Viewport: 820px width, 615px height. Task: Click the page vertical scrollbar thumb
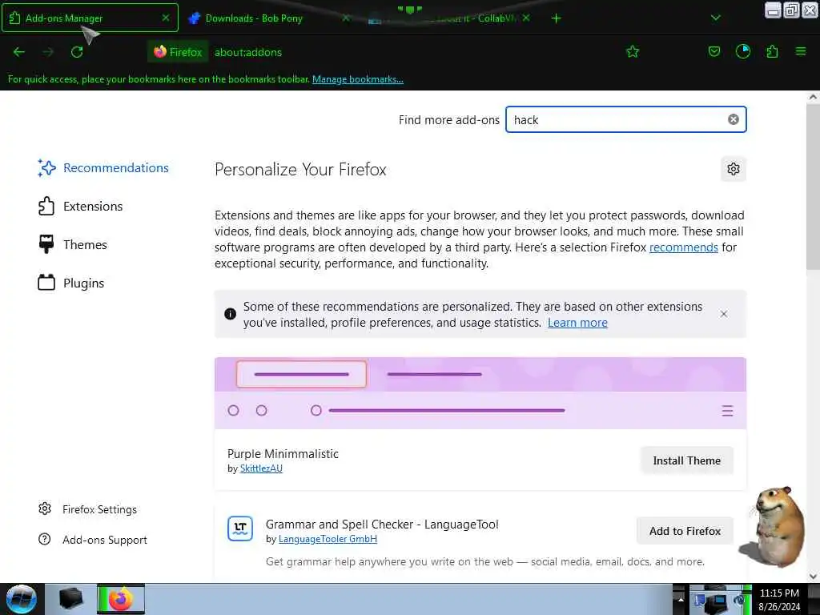coord(813,187)
